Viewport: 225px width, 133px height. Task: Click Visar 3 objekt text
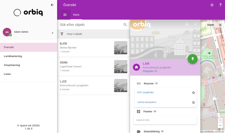point(74,34)
